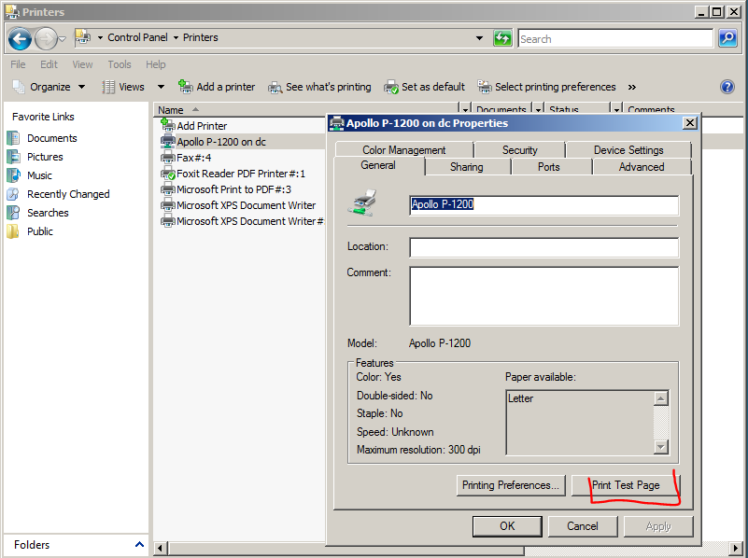Click the blue search magnifier button
748x558 pixels.
click(728, 38)
